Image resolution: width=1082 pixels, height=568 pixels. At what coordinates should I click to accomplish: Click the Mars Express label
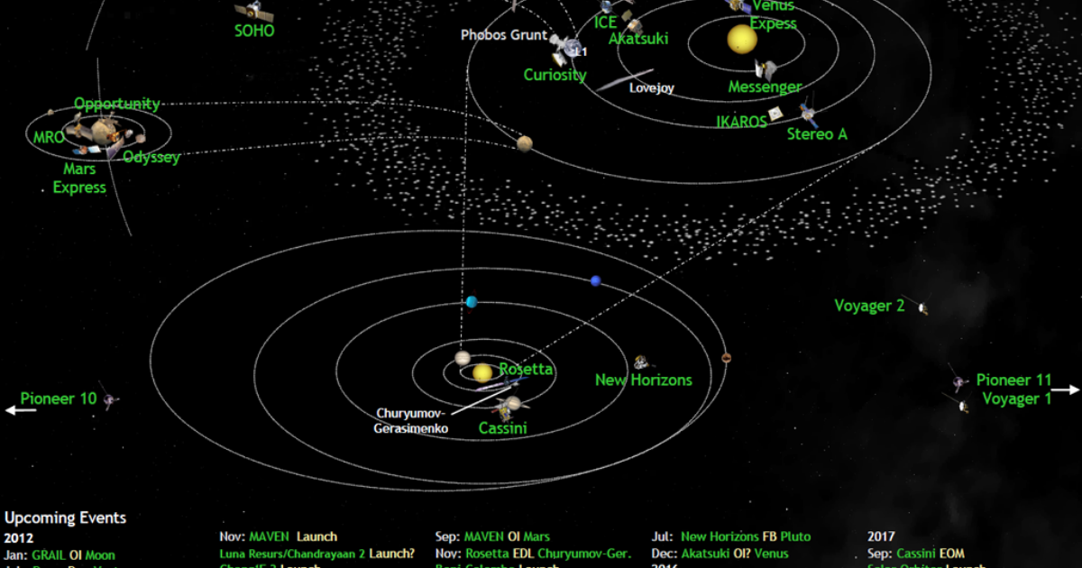pyautogui.click(x=78, y=177)
